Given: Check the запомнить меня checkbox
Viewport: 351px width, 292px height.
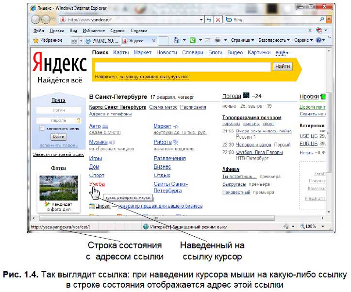Looking at the screenshot, I should [x=42, y=128].
